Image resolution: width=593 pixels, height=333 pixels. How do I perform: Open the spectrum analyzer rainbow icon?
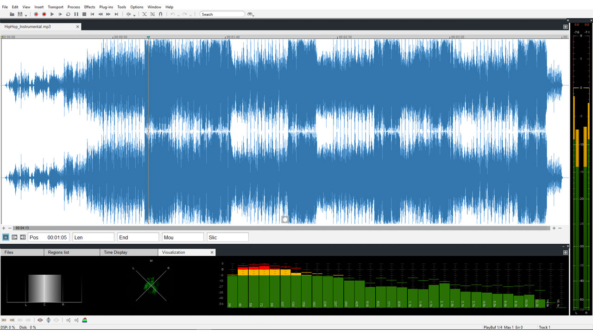click(x=85, y=320)
